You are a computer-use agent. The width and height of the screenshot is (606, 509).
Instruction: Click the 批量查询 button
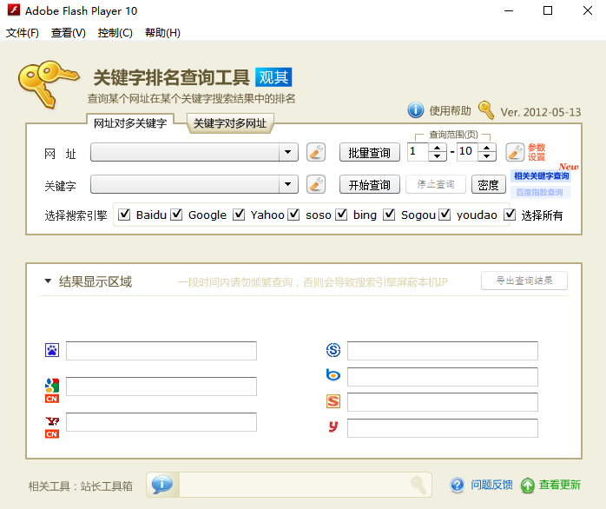370,152
